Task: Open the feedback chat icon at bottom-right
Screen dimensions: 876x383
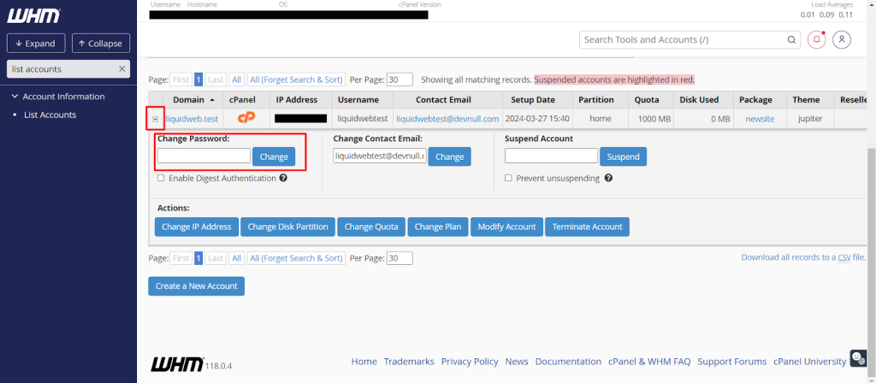Action: coord(857,358)
